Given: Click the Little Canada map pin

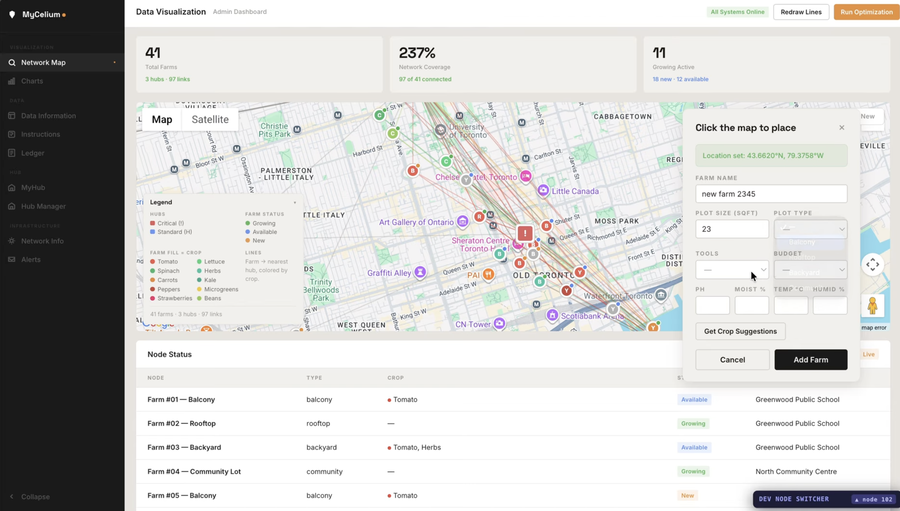Looking at the screenshot, I should pos(543,191).
